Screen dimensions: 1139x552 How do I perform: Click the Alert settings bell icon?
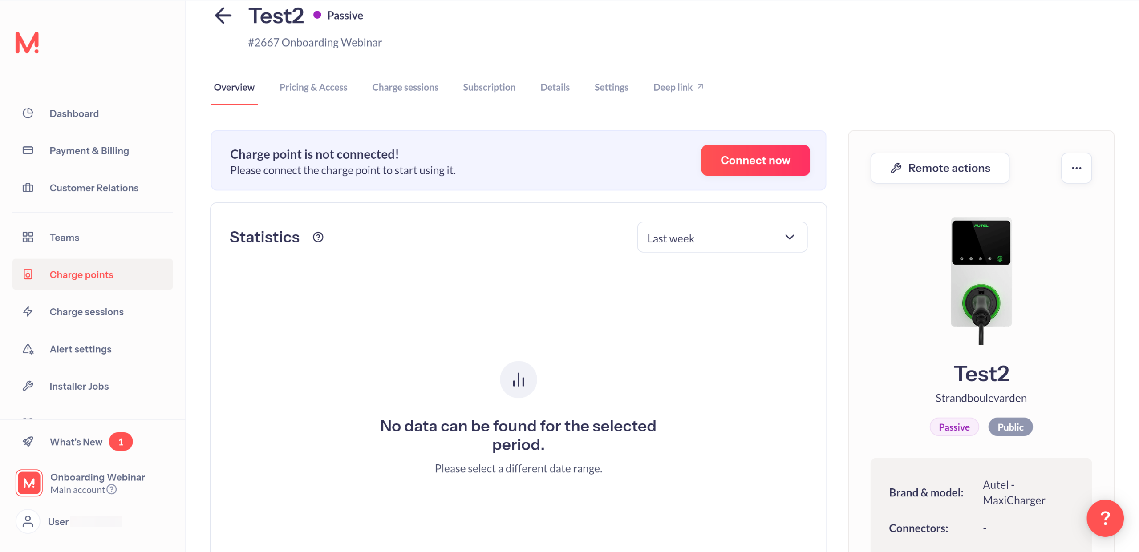coord(28,349)
